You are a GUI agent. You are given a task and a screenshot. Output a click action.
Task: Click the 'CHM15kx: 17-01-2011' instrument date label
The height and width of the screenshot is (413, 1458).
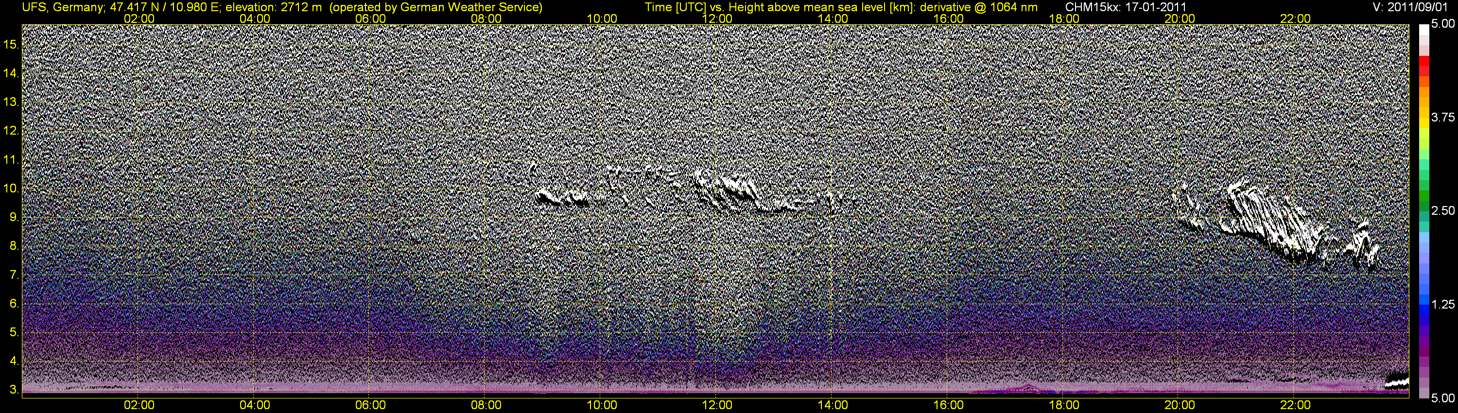coord(1127,7)
